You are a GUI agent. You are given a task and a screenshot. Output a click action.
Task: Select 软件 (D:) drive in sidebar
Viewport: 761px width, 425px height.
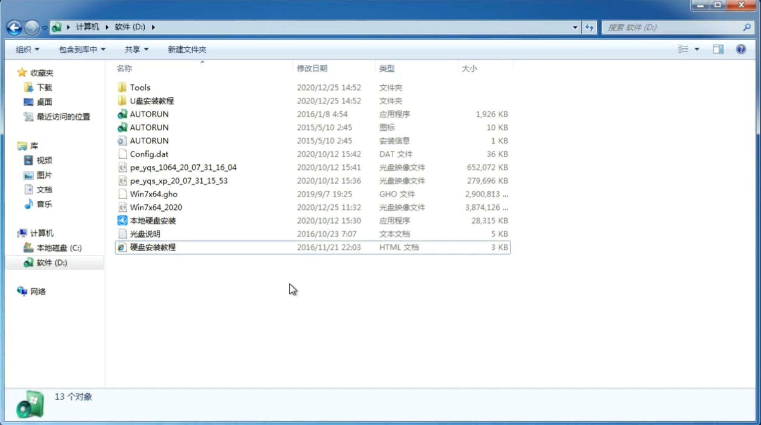[51, 262]
